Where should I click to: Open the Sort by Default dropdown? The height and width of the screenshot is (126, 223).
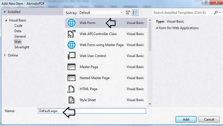[x=101, y=13]
